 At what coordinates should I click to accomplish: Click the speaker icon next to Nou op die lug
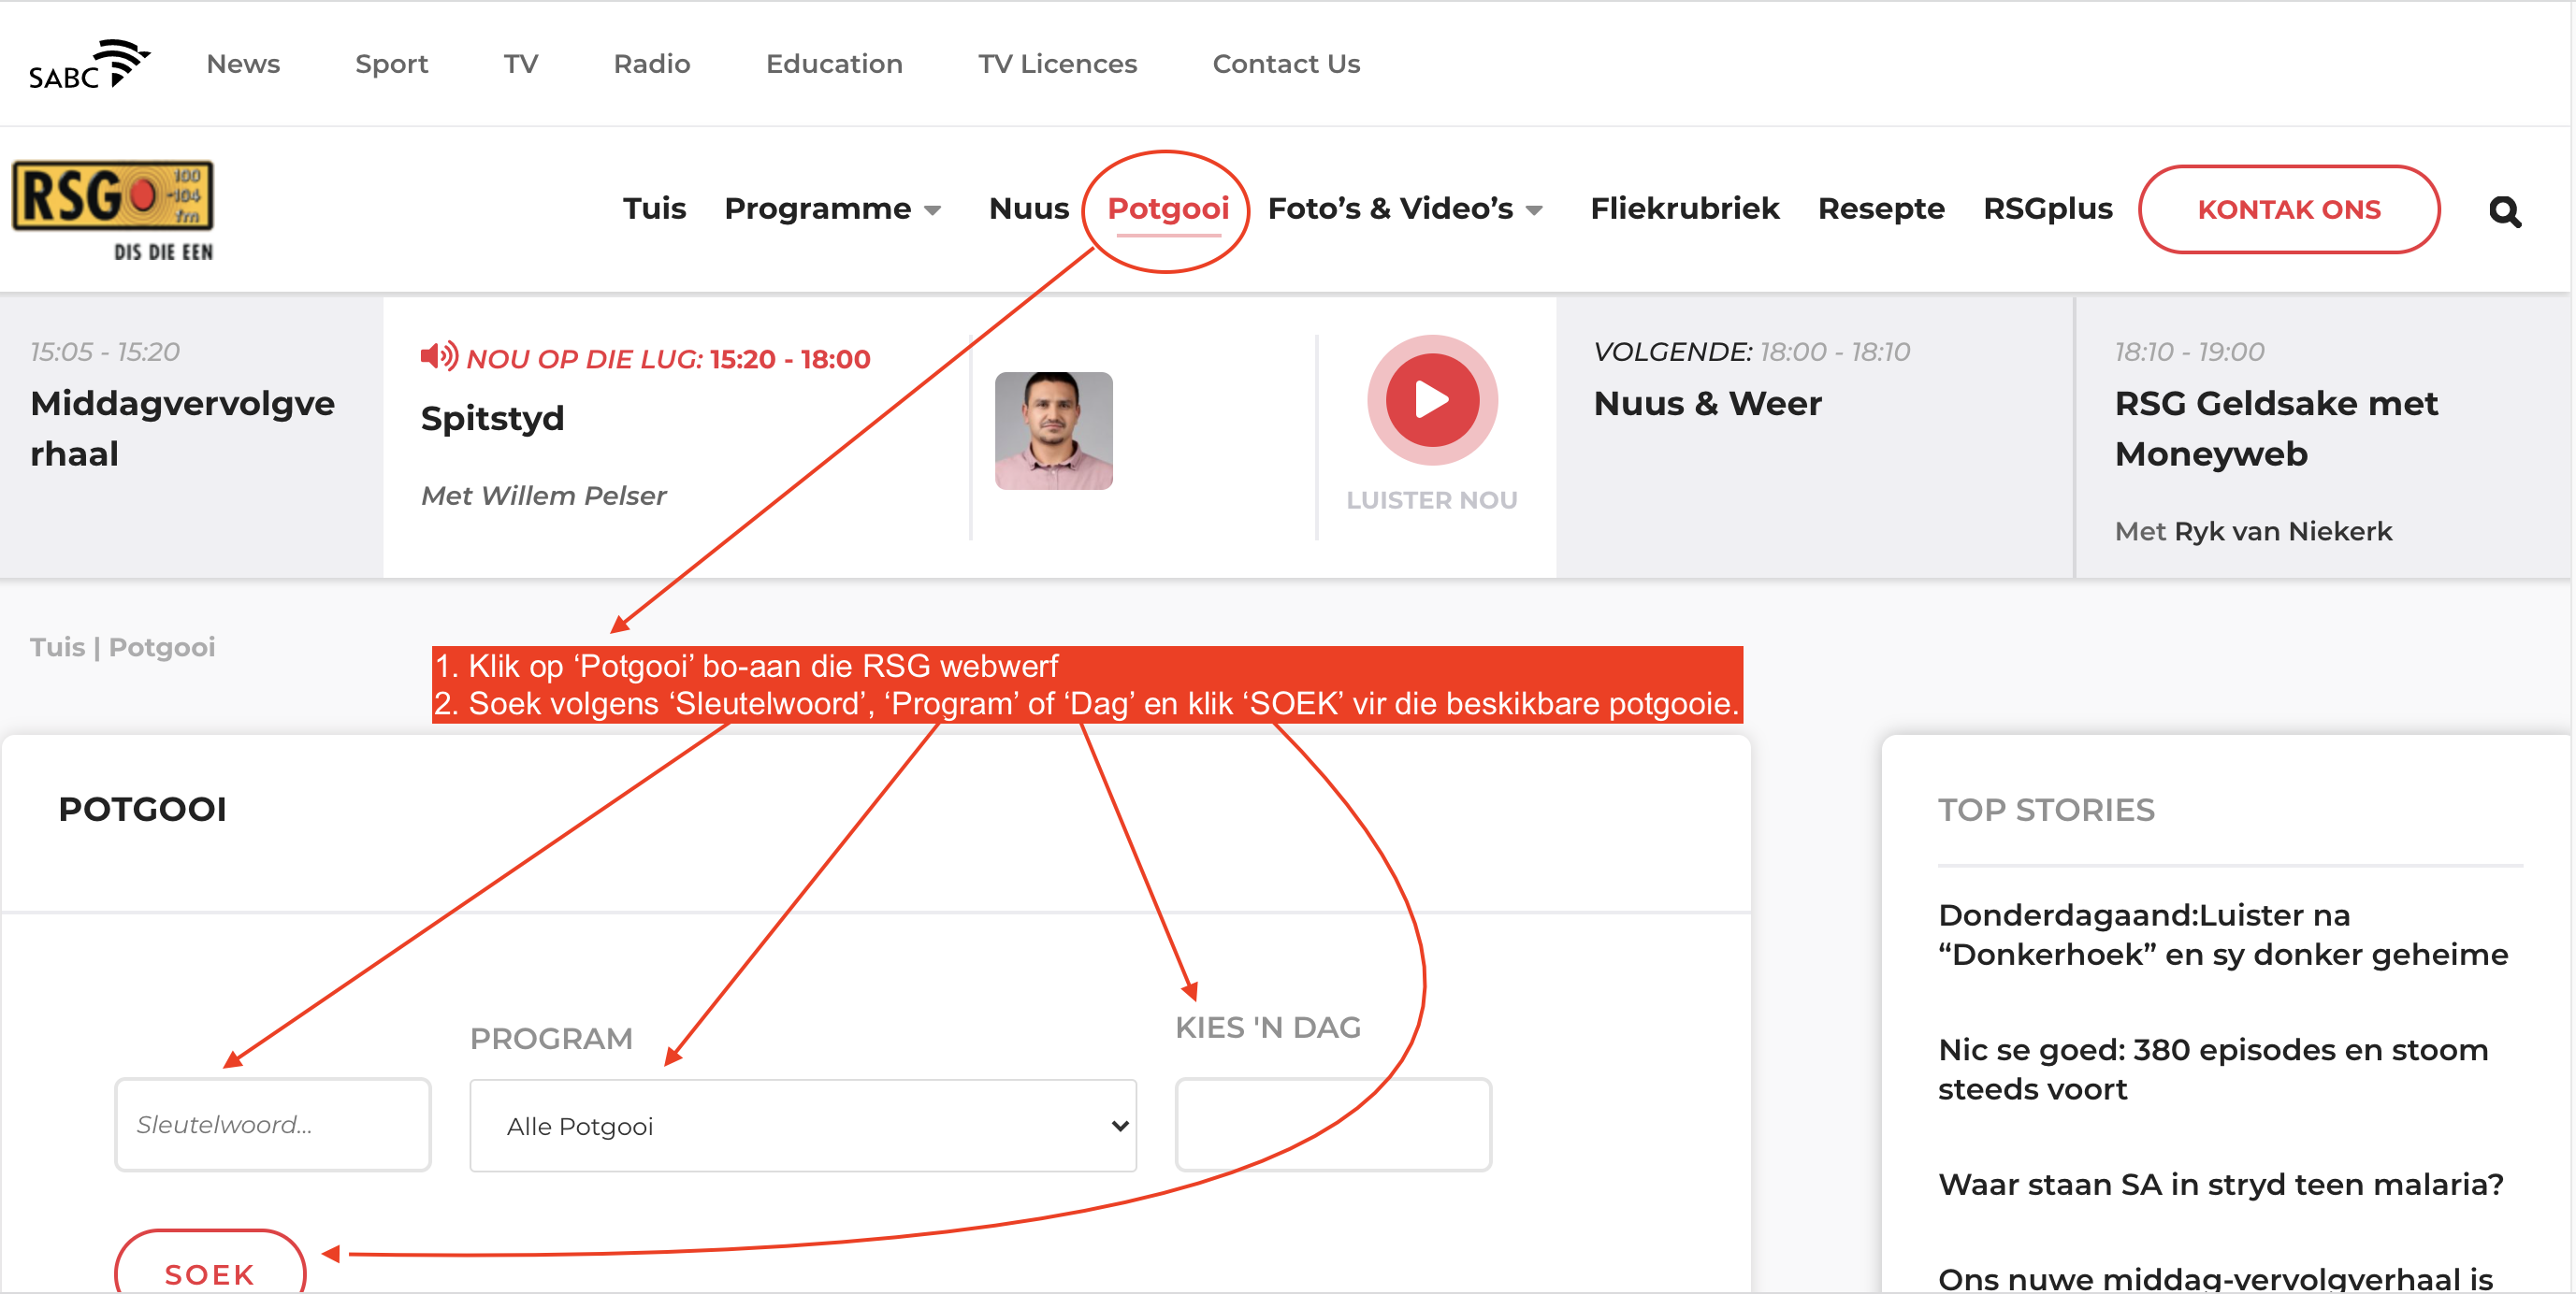click(439, 355)
